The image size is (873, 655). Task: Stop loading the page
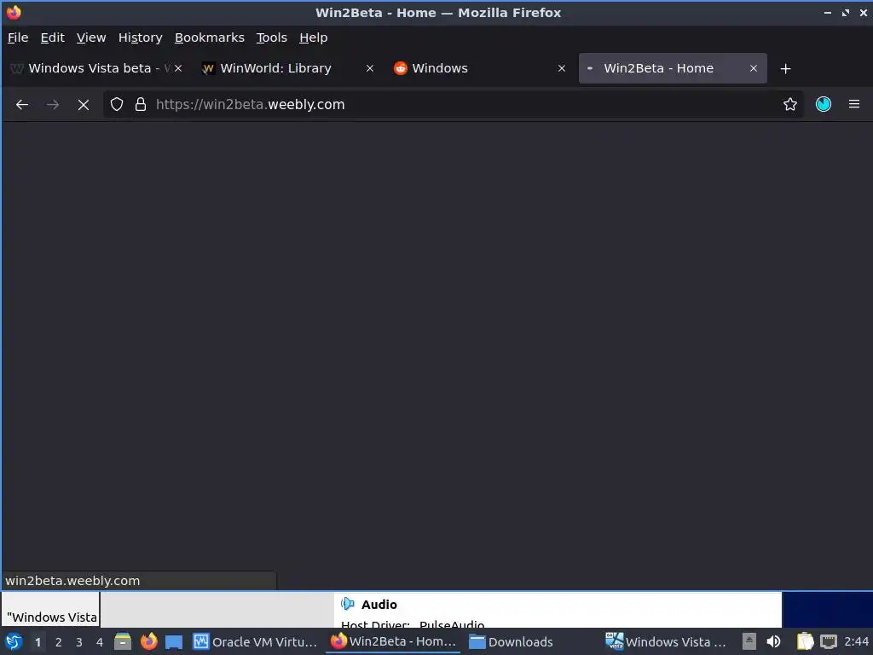pos(84,104)
